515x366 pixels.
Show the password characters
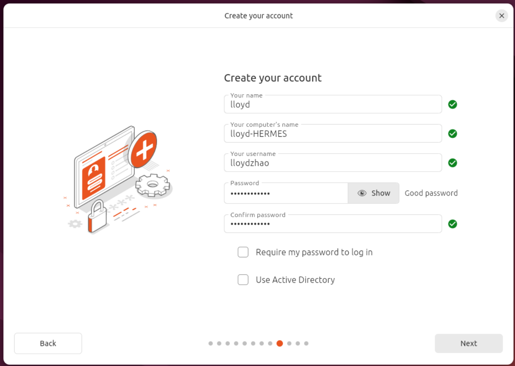tap(373, 193)
